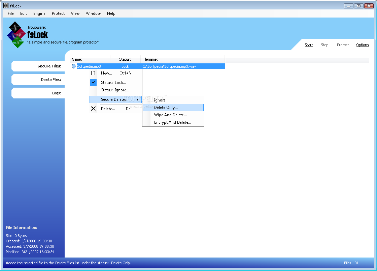Click the New document icon in context menu
Viewport: 377px width, 271px height.
click(x=93, y=73)
